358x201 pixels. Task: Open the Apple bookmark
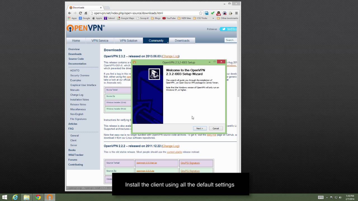97,18
